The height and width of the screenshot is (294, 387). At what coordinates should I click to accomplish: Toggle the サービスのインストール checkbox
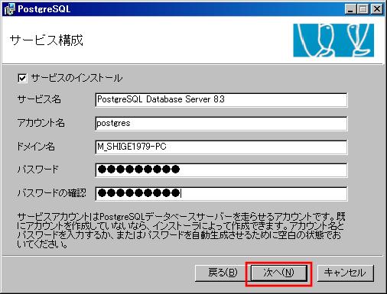click(x=22, y=78)
